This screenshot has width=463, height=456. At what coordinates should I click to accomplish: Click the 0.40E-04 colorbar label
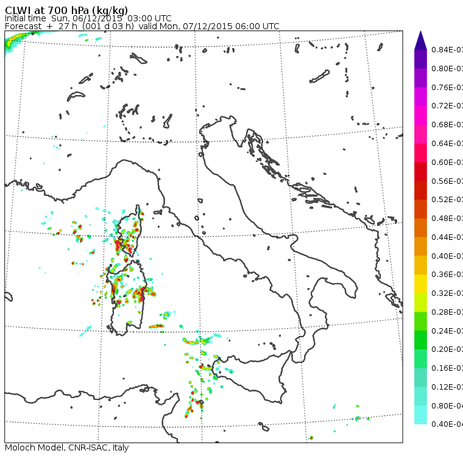(447, 424)
